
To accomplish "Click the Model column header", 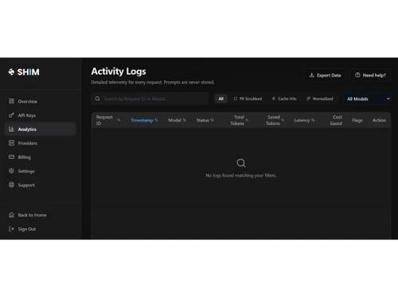I will 177,120.
